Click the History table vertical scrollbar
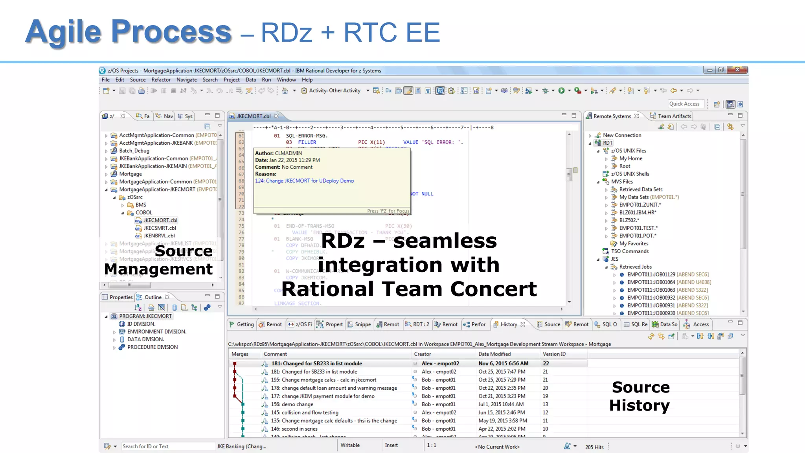 742,376
